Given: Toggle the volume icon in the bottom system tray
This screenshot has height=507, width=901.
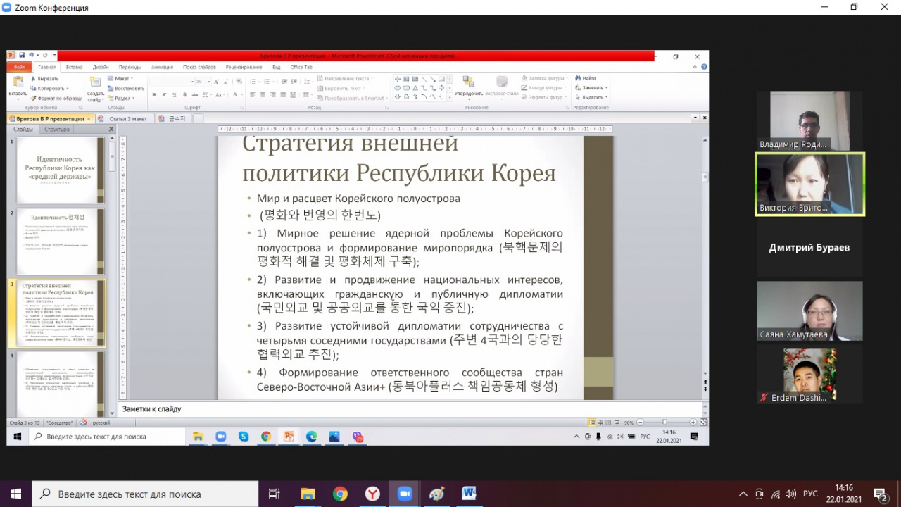Looking at the screenshot, I should point(790,494).
